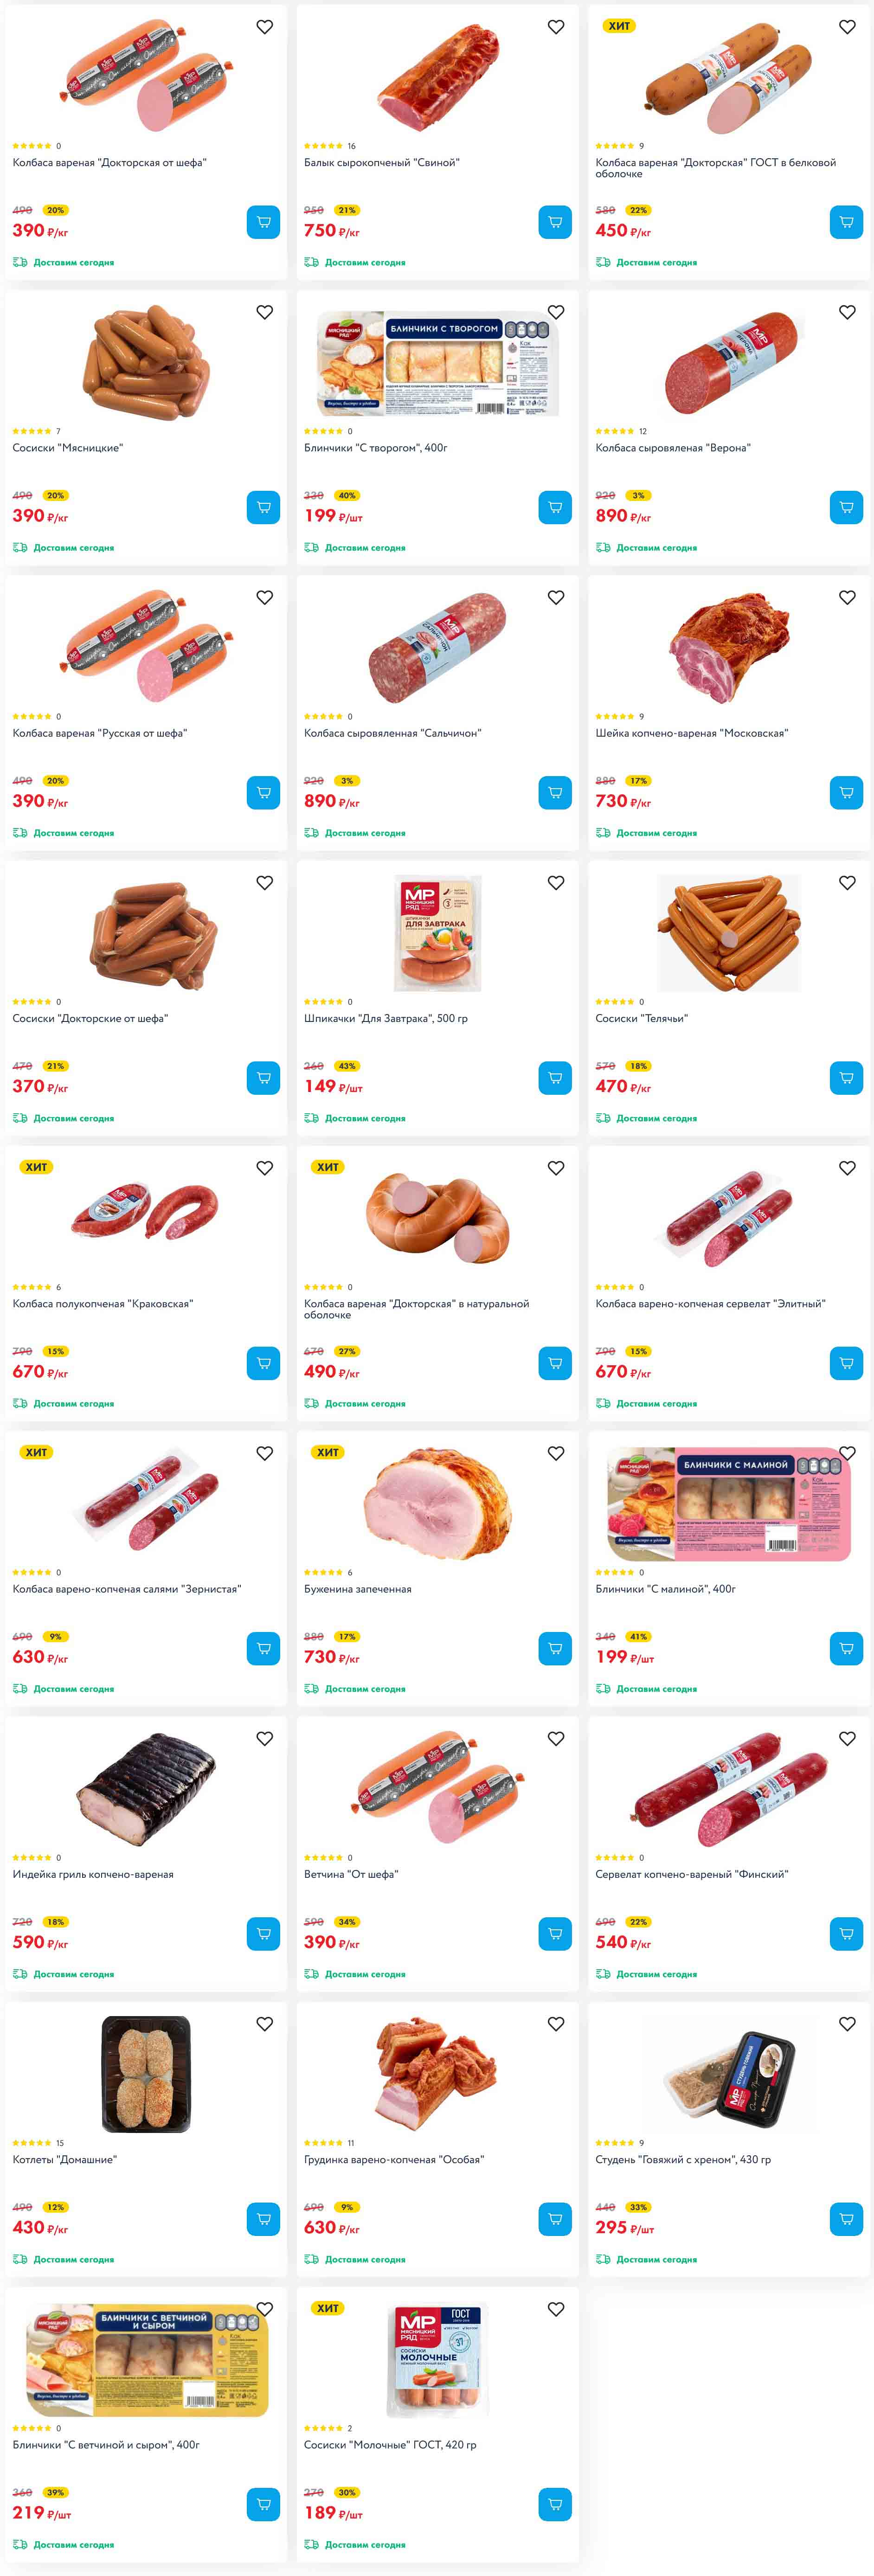Click Блинчики с ветчиной и сыром image
Viewport: 874px width, 2576px height.
point(146,2360)
